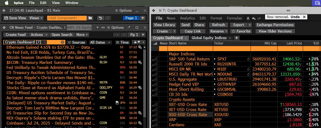Open News Feed Options menu
The image size is (321, 128).
tap(115, 27)
